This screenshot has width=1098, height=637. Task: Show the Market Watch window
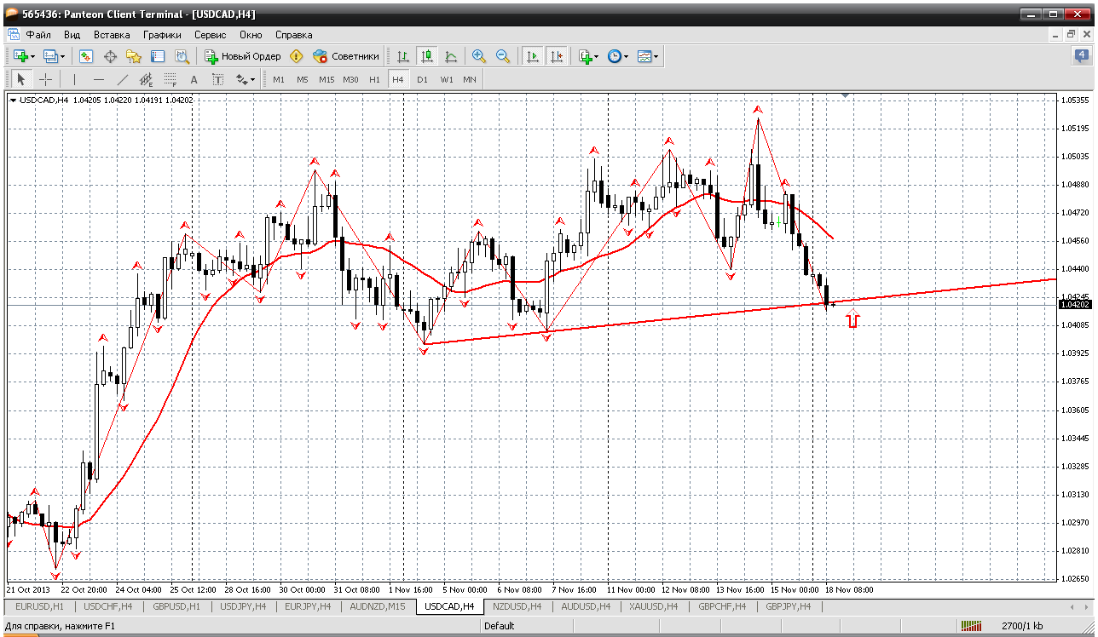pos(86,56)
